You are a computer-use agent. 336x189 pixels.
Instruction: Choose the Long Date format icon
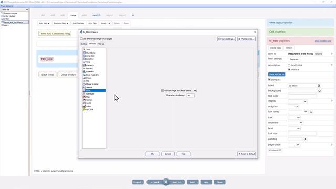coord(84,56)
